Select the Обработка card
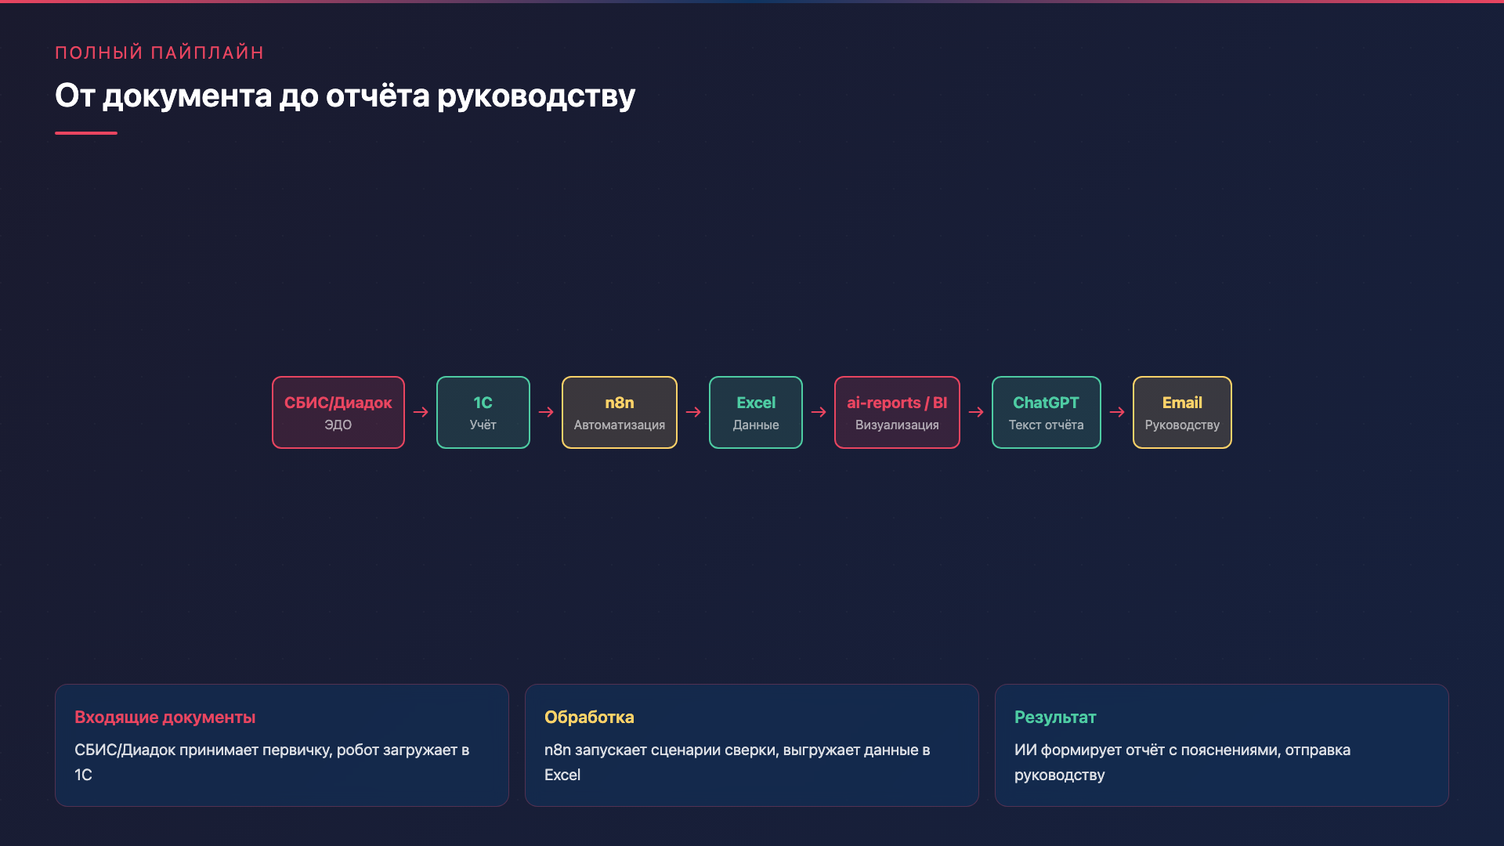The width and height of the screenshot is (1504, 846). (751, 745)
